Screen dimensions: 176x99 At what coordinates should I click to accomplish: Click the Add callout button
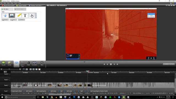pos(7,9)
